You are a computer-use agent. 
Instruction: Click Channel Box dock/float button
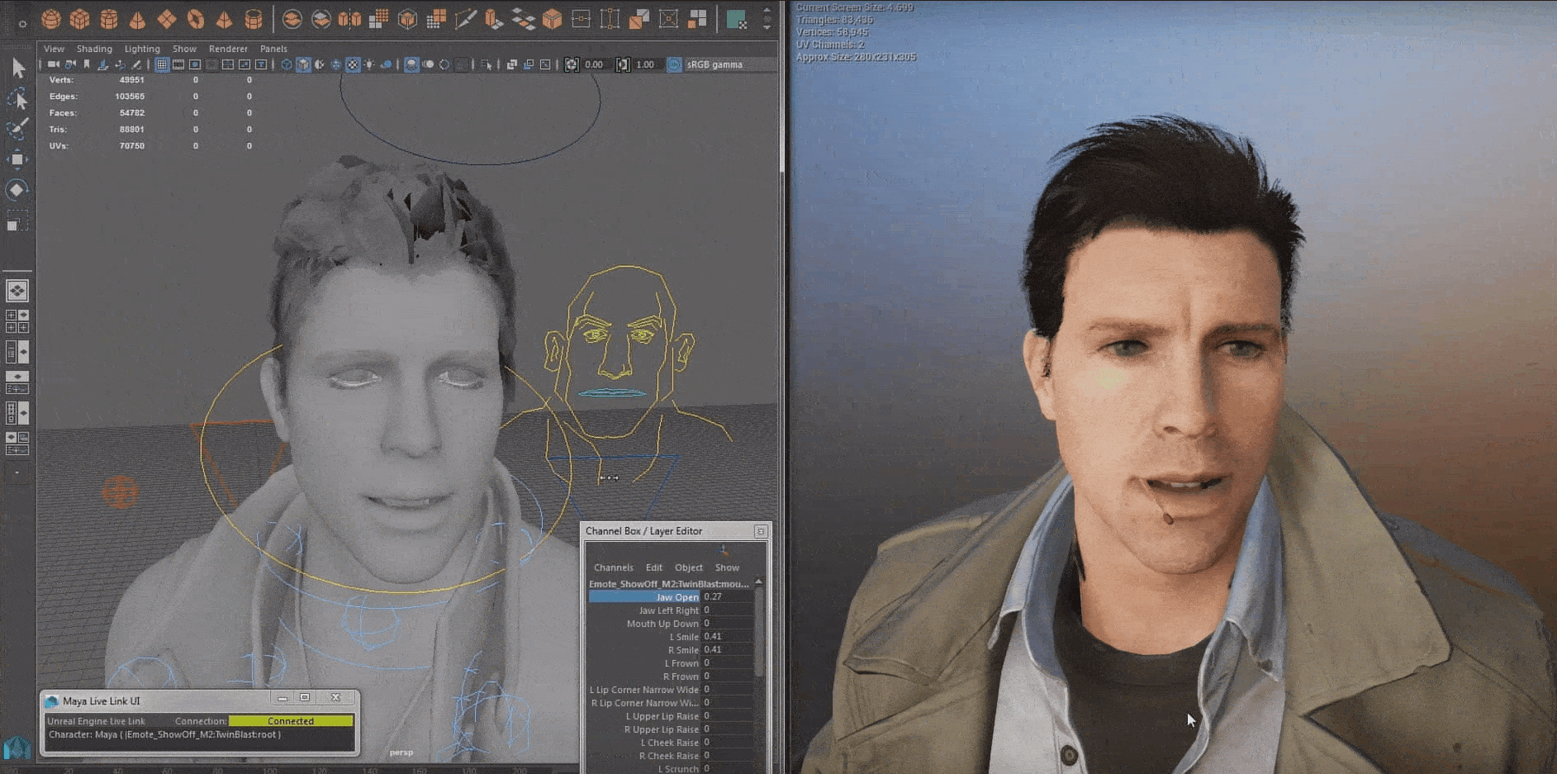coord(761,531)
